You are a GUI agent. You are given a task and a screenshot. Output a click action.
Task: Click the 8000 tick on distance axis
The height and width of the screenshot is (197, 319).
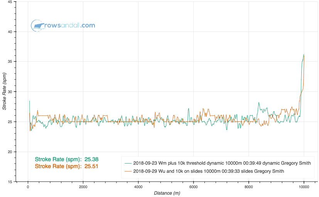tap(248, 187)
